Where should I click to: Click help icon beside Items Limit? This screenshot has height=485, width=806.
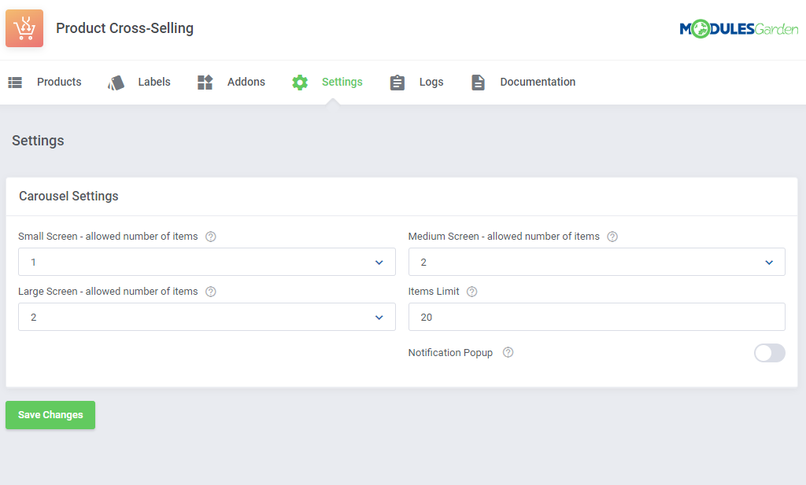click(472, 292)
